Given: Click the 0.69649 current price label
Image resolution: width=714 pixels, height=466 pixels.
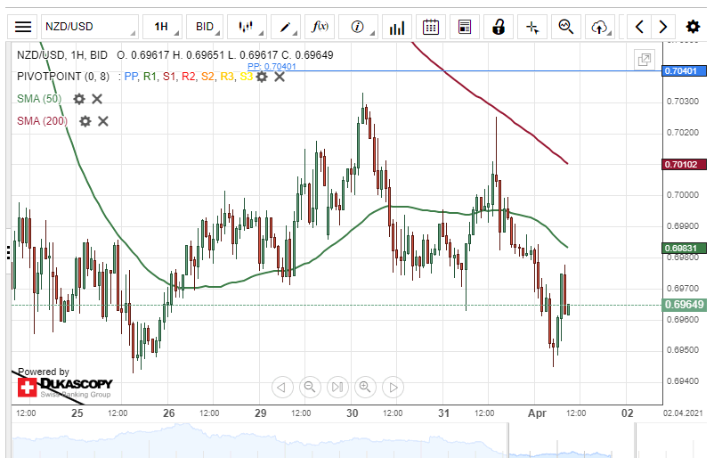Looking at the screenshot, I should 684,305.
